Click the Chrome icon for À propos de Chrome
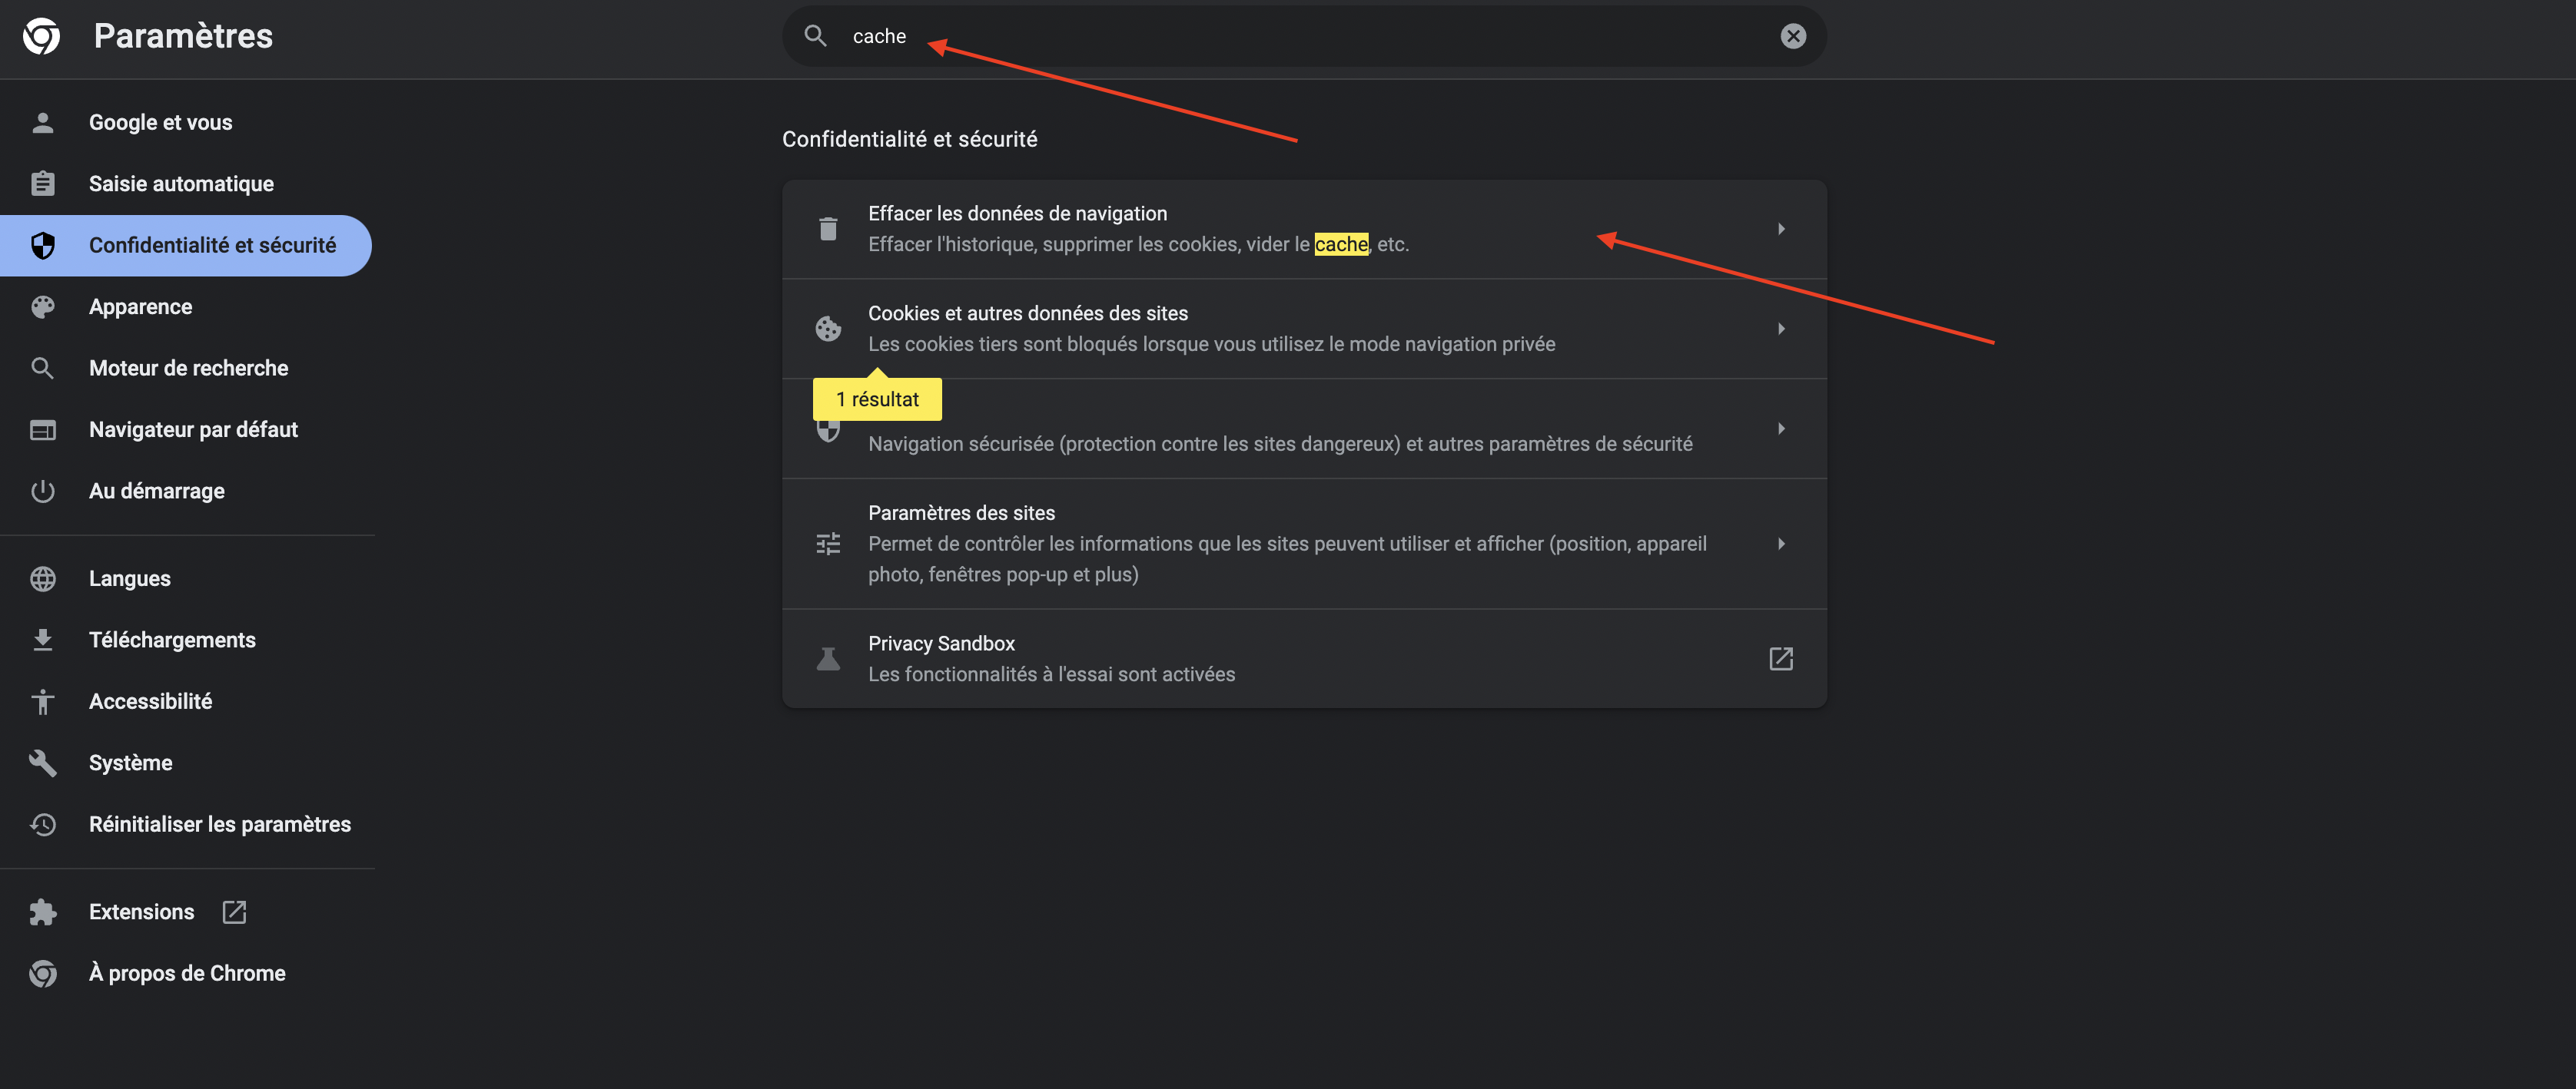The width and height of the screenshot is (2576, 1089). [x=42, y=973]
